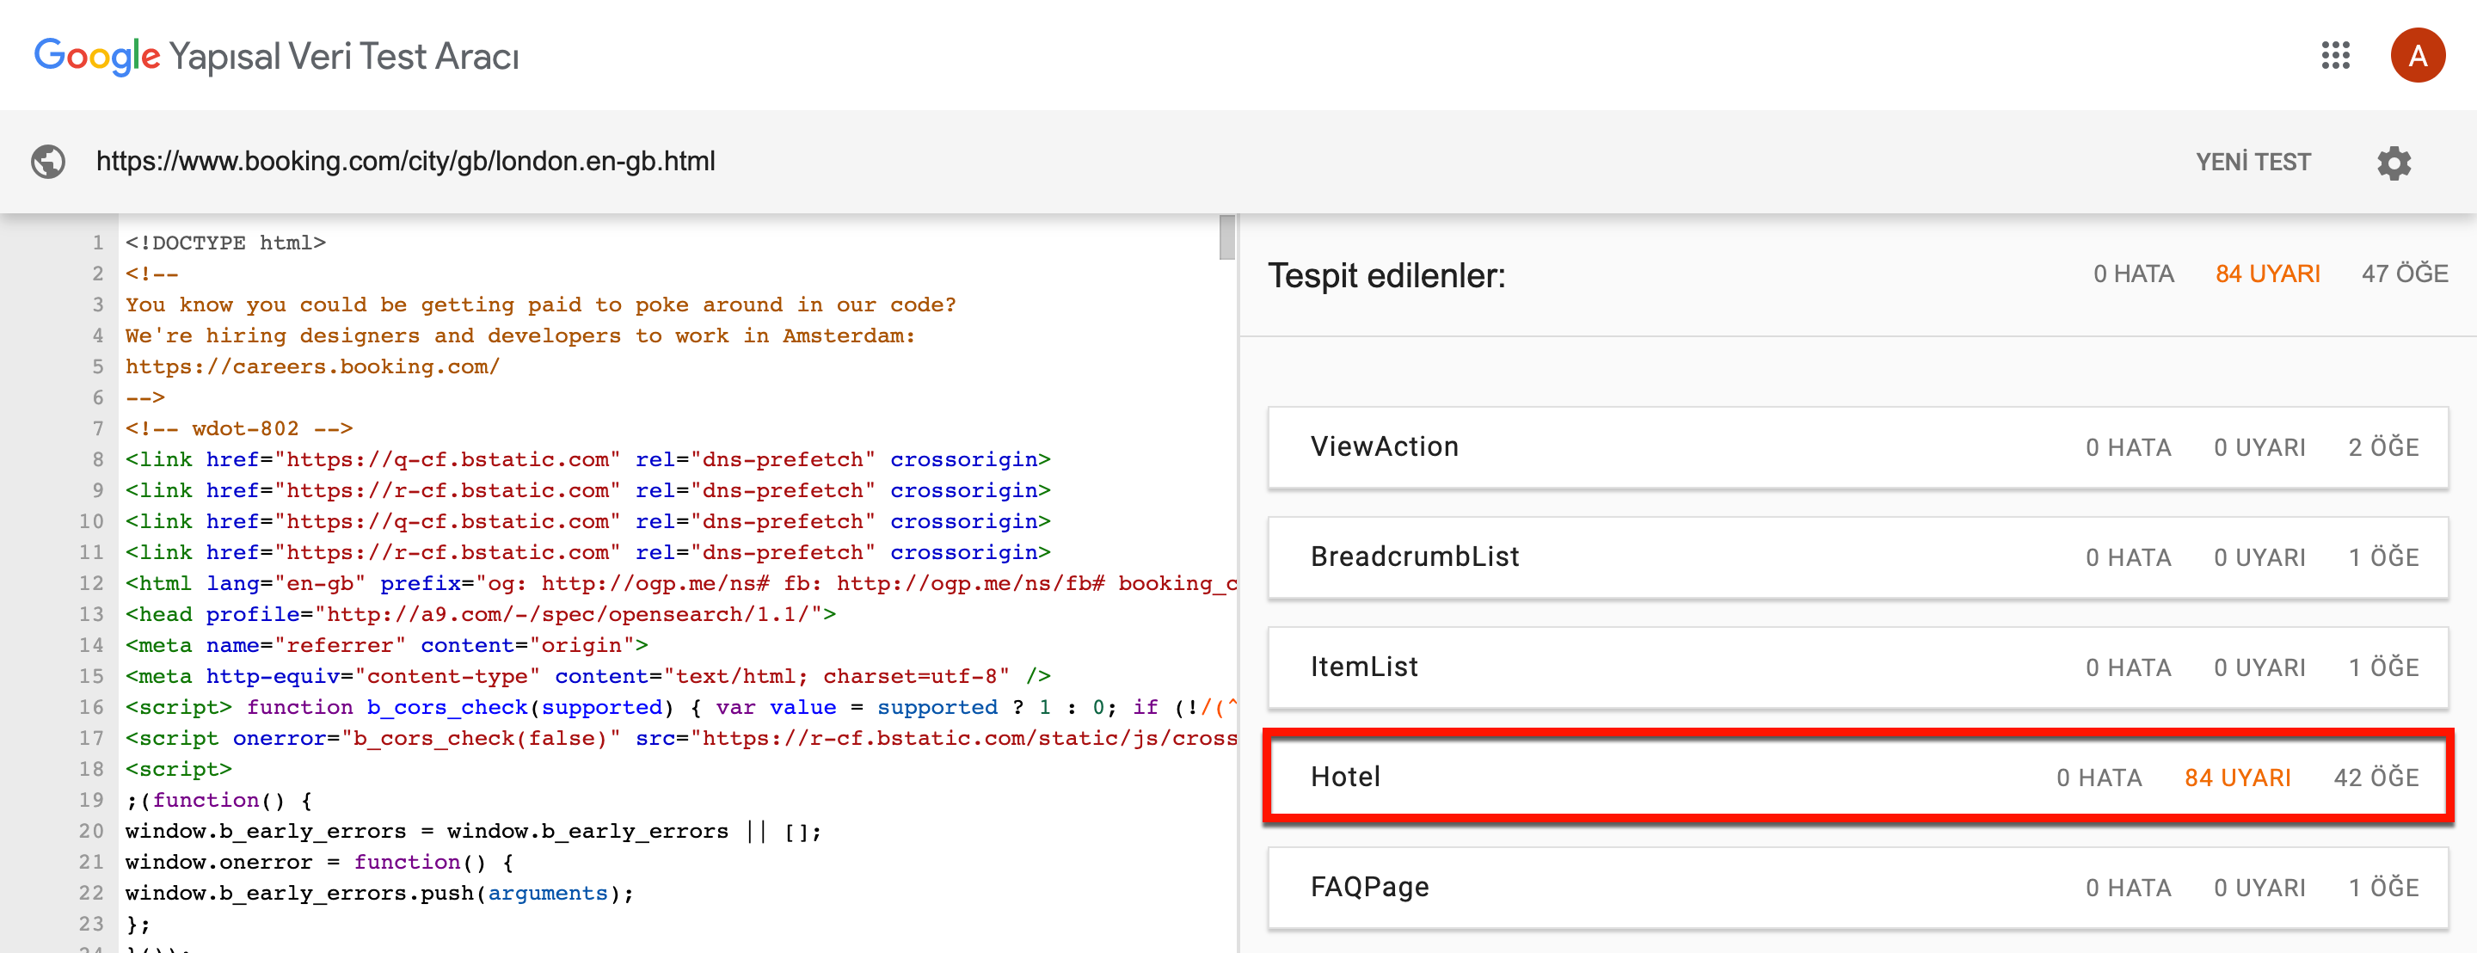Click the code panel scrollbar thumb

click(x=1227, y=237)
